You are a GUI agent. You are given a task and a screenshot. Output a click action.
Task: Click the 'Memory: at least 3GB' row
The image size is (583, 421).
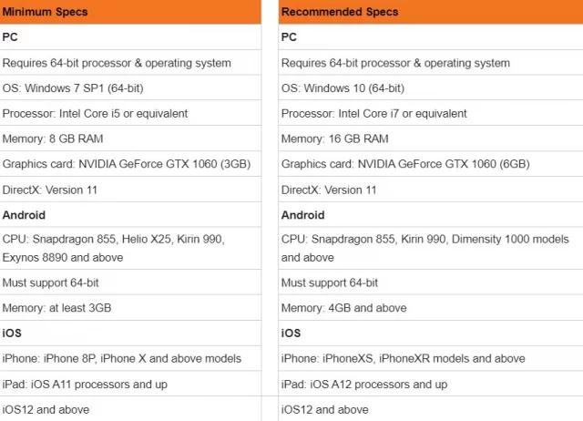[130, 308]
